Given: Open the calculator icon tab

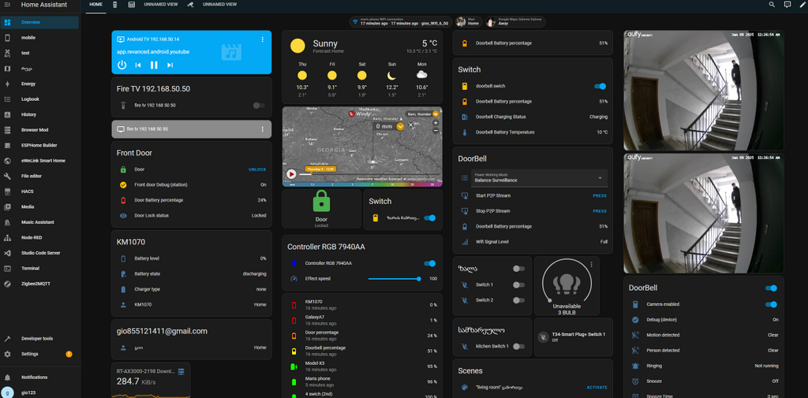Looking at the screenshot, I should pyautogui.click(x=132, y=4).
